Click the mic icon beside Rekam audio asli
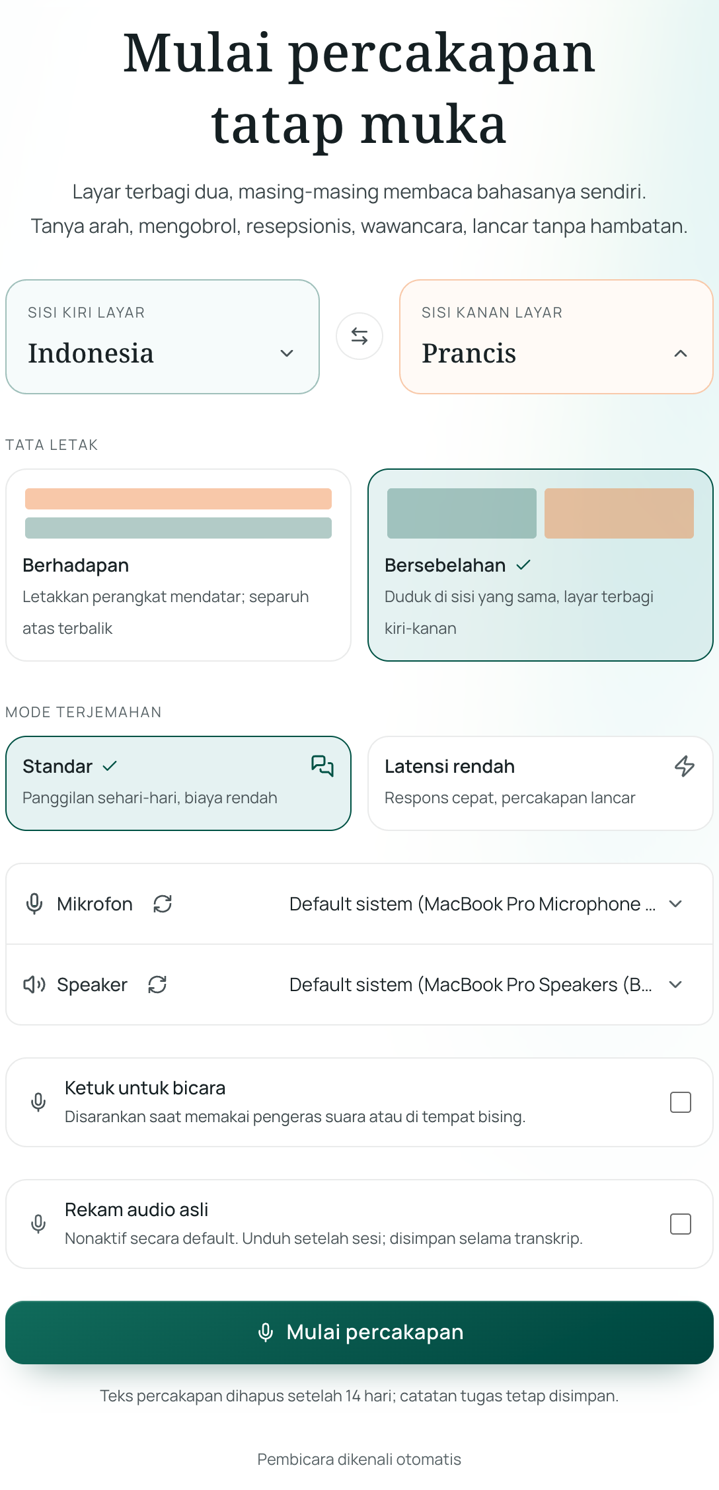 (x=38, y=1224)
